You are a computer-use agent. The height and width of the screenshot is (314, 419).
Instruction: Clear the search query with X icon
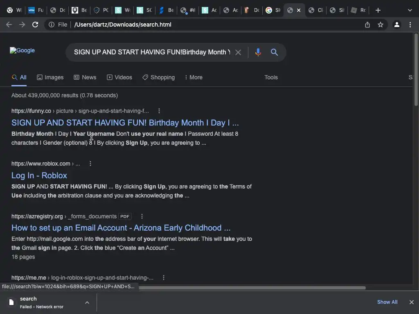tap(238, 52)
